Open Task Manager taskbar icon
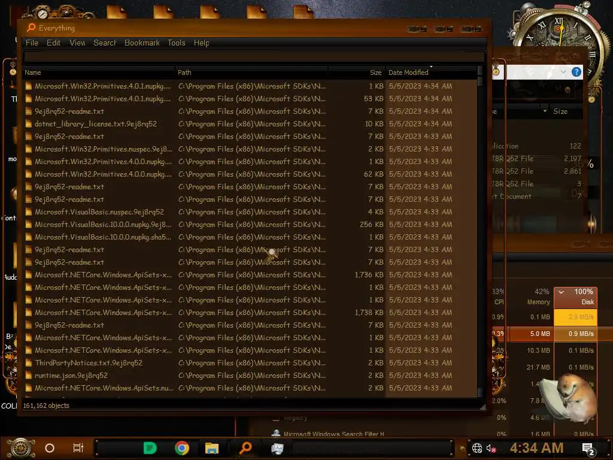The width and height of the screenshot is (613, 460). (x=277, y=448)
